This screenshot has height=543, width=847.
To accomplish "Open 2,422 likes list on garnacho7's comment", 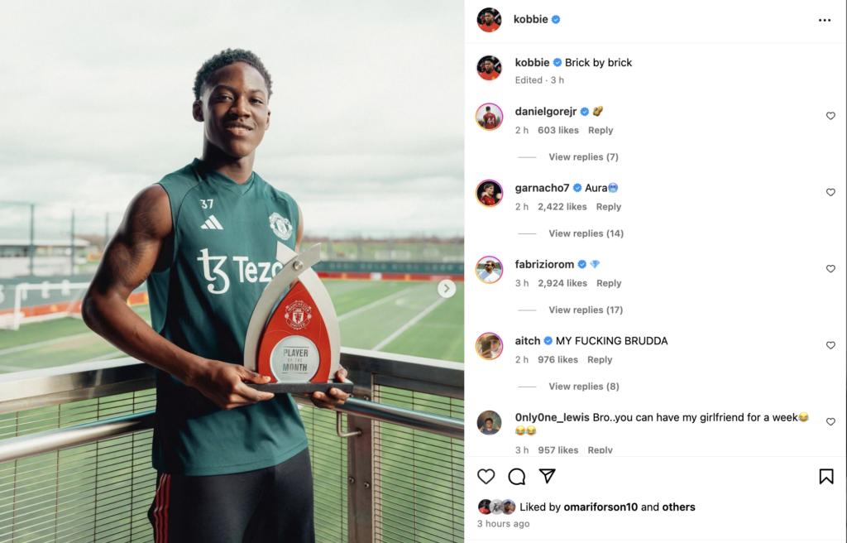I will tap(562, 207).
